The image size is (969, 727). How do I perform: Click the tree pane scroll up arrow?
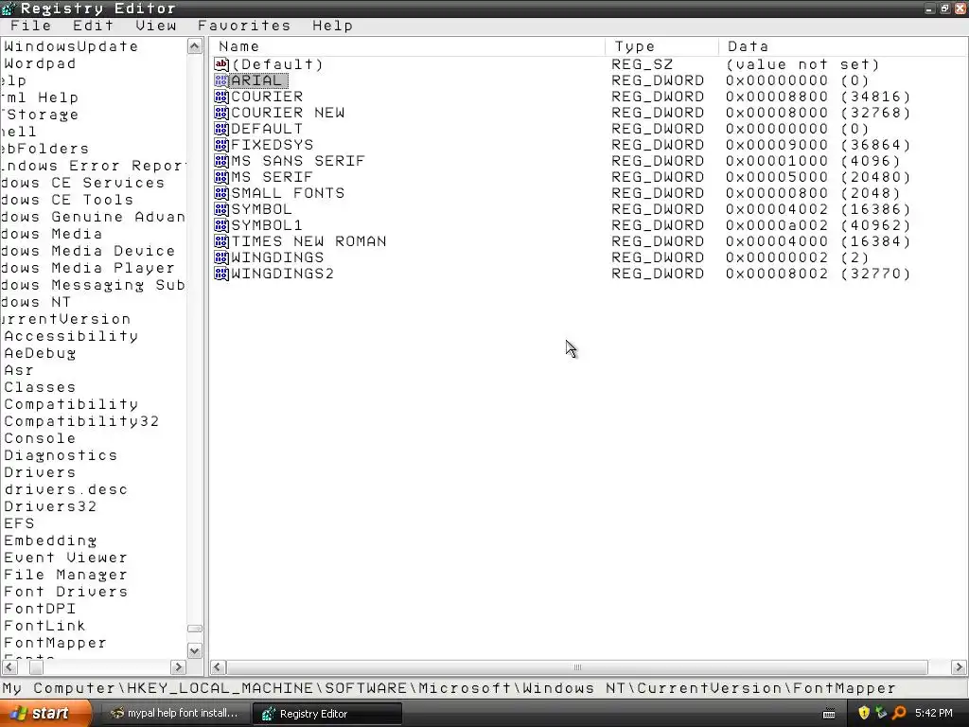[195, 46]
